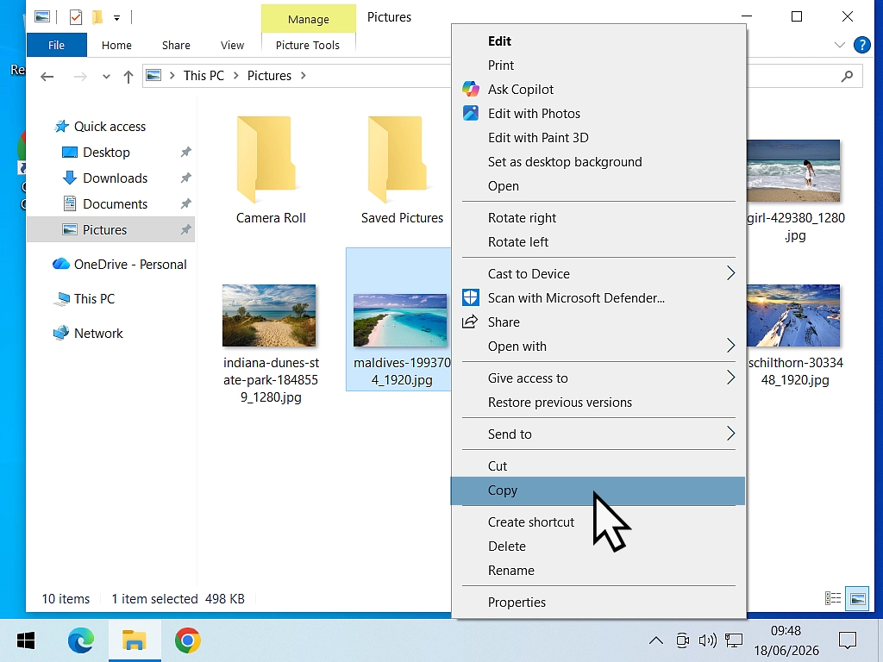Open Explorer help question mark

click(861, 45)
